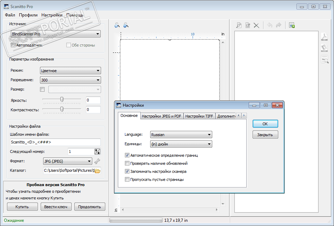Click the page preview magnifier toolbar icon
Viewport: 334px width, 226px height.
(x=239, y=25)
